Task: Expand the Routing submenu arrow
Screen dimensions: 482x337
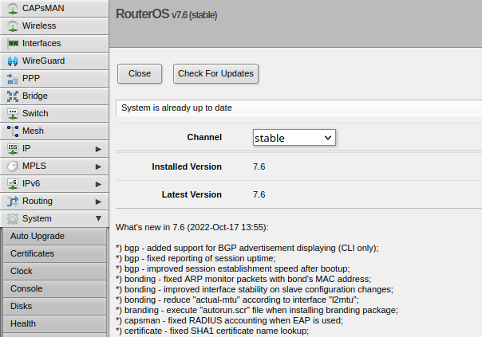Action: tap(98, 202)
